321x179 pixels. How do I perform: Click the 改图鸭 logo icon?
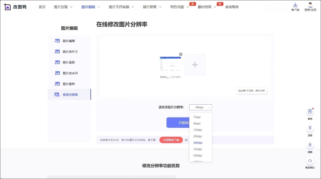click(7, 7)
